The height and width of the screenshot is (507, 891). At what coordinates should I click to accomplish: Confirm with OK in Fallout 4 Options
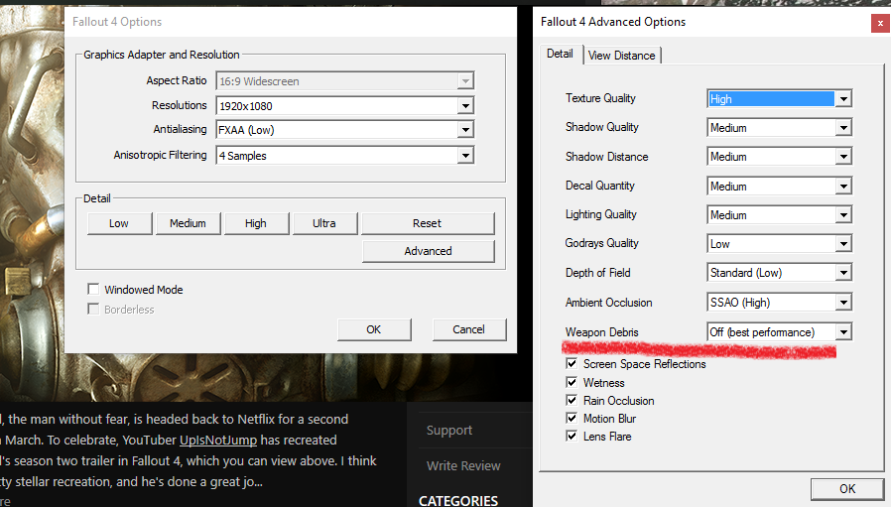tap(374, 329)
